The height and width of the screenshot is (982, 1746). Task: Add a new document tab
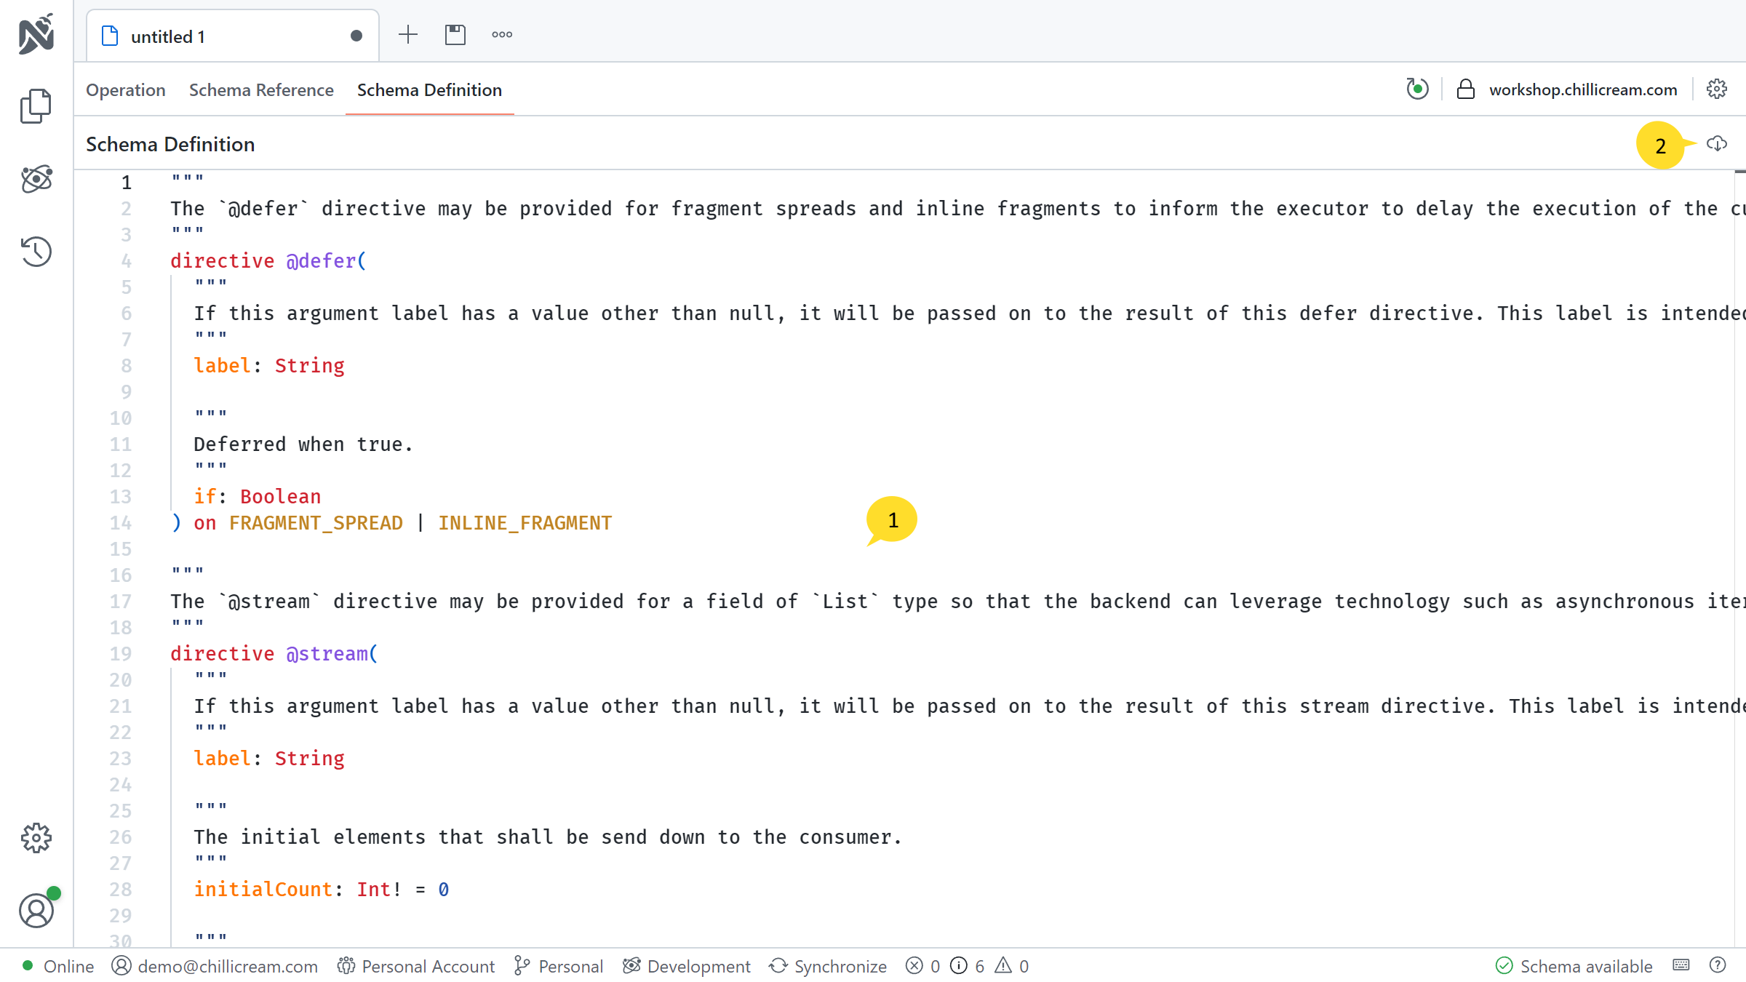[x=408, y=35]
